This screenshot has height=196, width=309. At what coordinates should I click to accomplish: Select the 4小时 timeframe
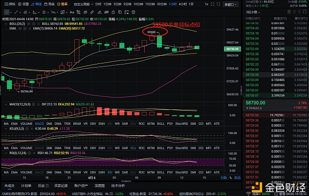pyautogui.click(x=183, y=4)
